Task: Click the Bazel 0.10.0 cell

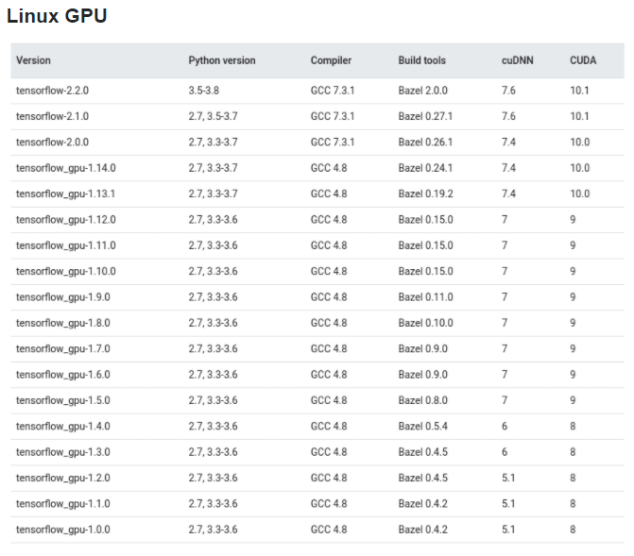Action: [426, 323]
